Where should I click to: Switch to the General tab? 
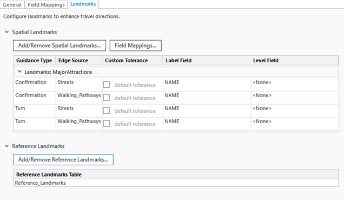[x=12, y=5]
